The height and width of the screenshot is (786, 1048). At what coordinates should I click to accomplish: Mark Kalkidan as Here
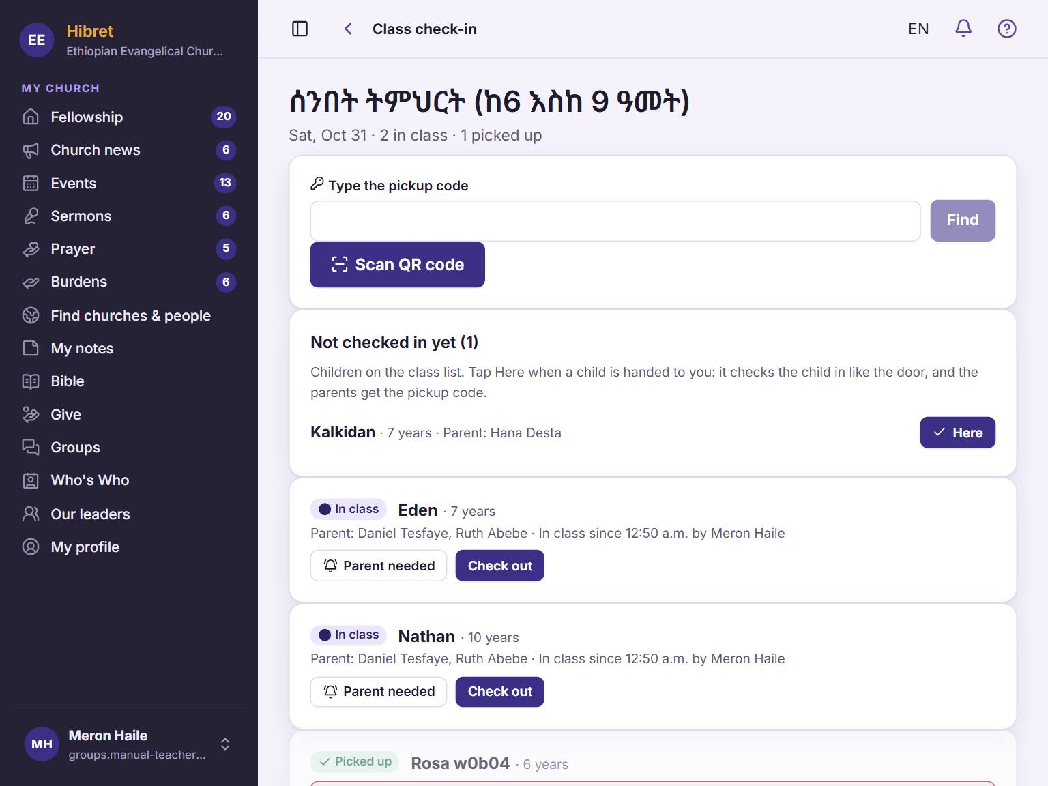click(957, 433)
